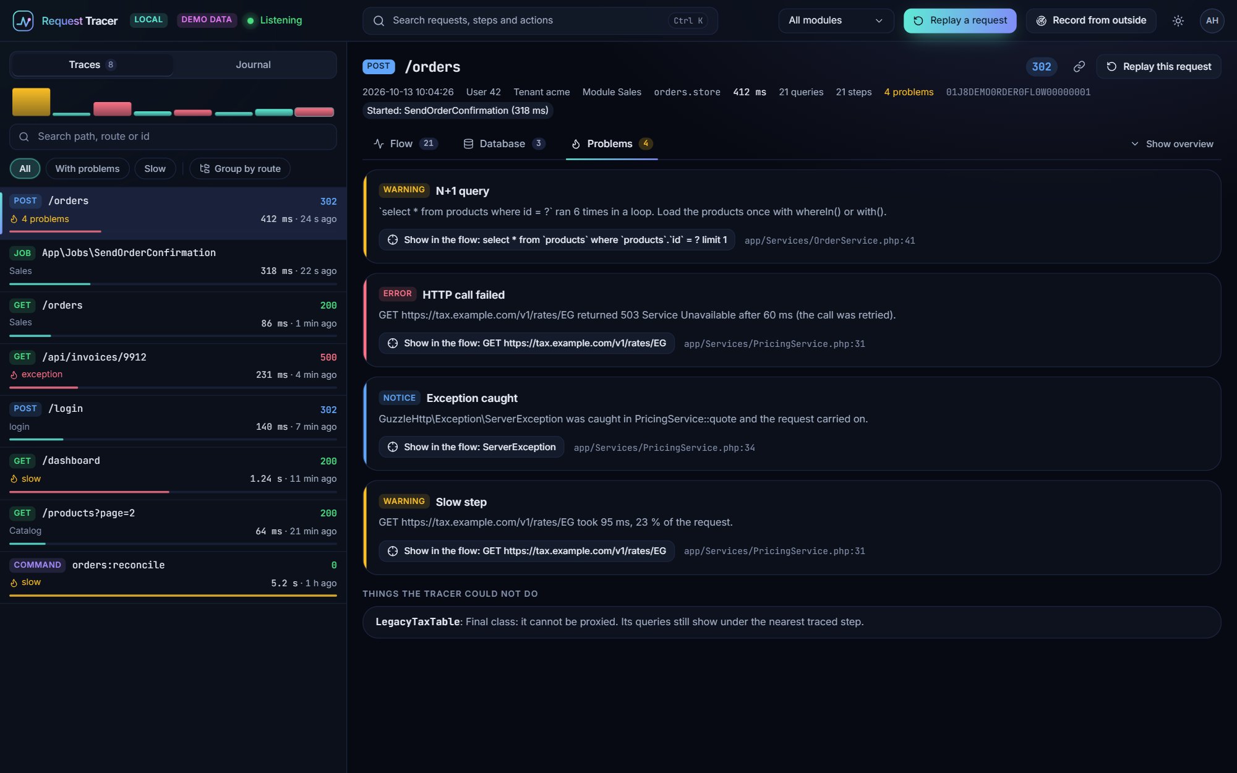Click the 4 problems link in header
1237x773 pixels.
[x=909, y=92]
